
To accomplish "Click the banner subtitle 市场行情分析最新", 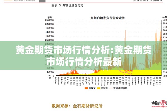I will pyautogui.click(x=84, y=62).
